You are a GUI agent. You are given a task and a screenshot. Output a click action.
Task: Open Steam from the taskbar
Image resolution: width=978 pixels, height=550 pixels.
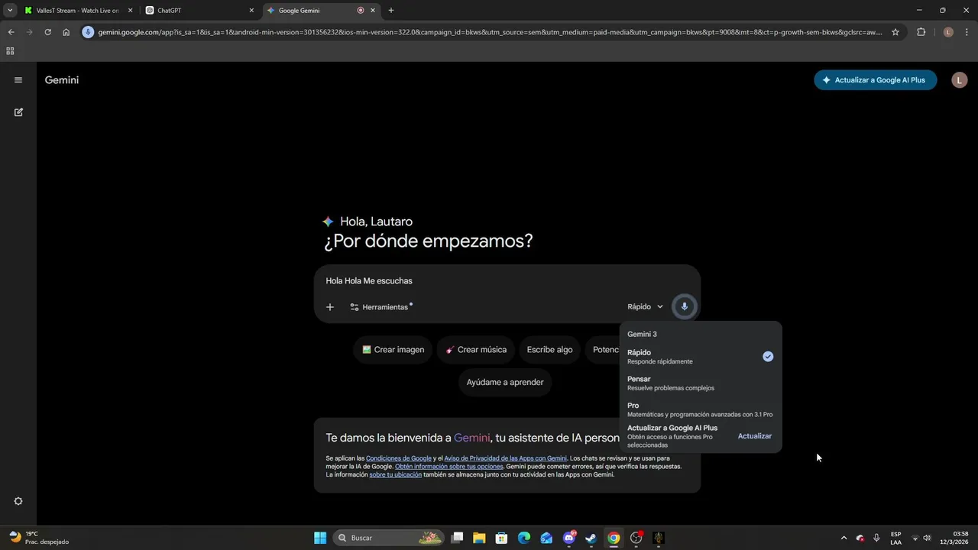(591, 538)
